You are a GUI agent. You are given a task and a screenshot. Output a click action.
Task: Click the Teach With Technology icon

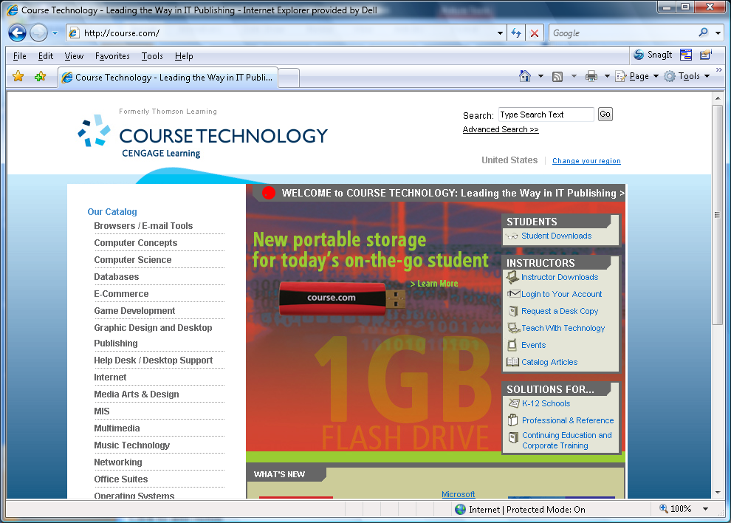coord(514,328)
